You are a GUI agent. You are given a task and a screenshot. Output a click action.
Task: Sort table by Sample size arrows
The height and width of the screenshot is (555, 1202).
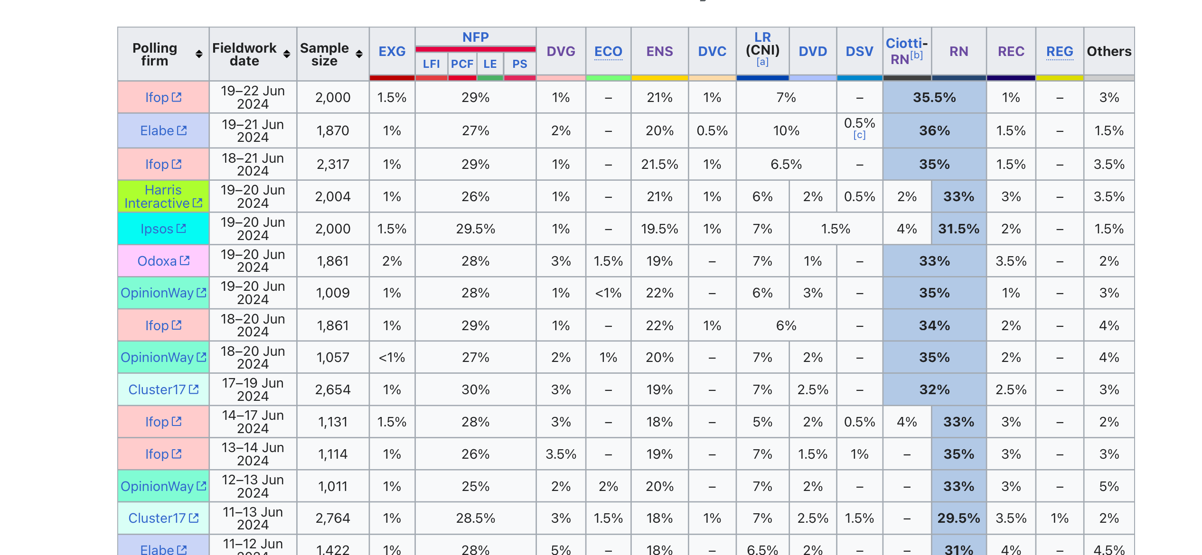click(359, 54)
